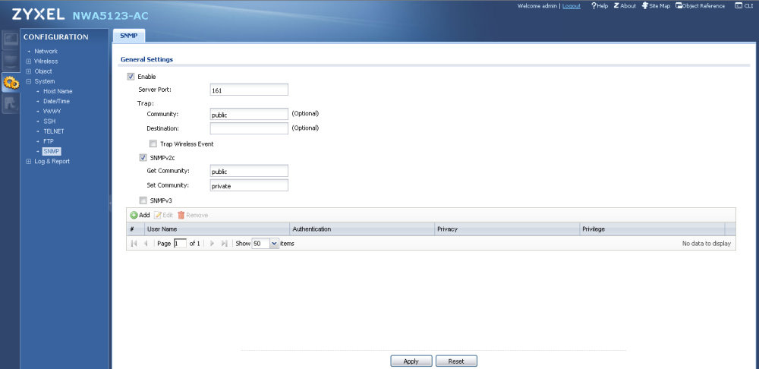Toggle the SNMP Enable checkbox

click(131, 77)
